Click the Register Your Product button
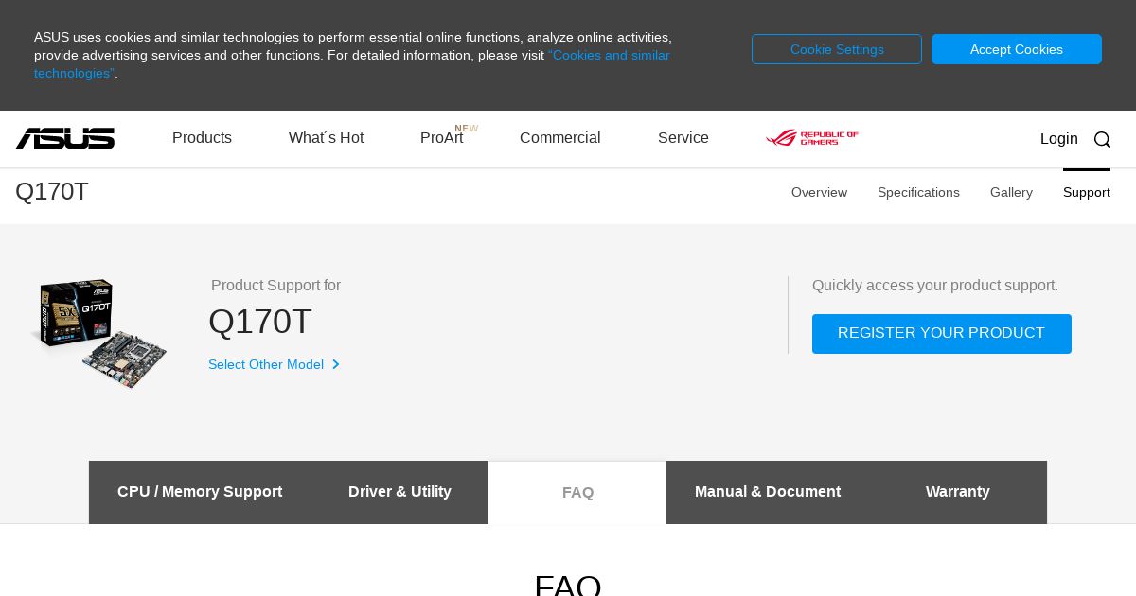The height and width of the screenshot is (596, 1136). [942, 334]
